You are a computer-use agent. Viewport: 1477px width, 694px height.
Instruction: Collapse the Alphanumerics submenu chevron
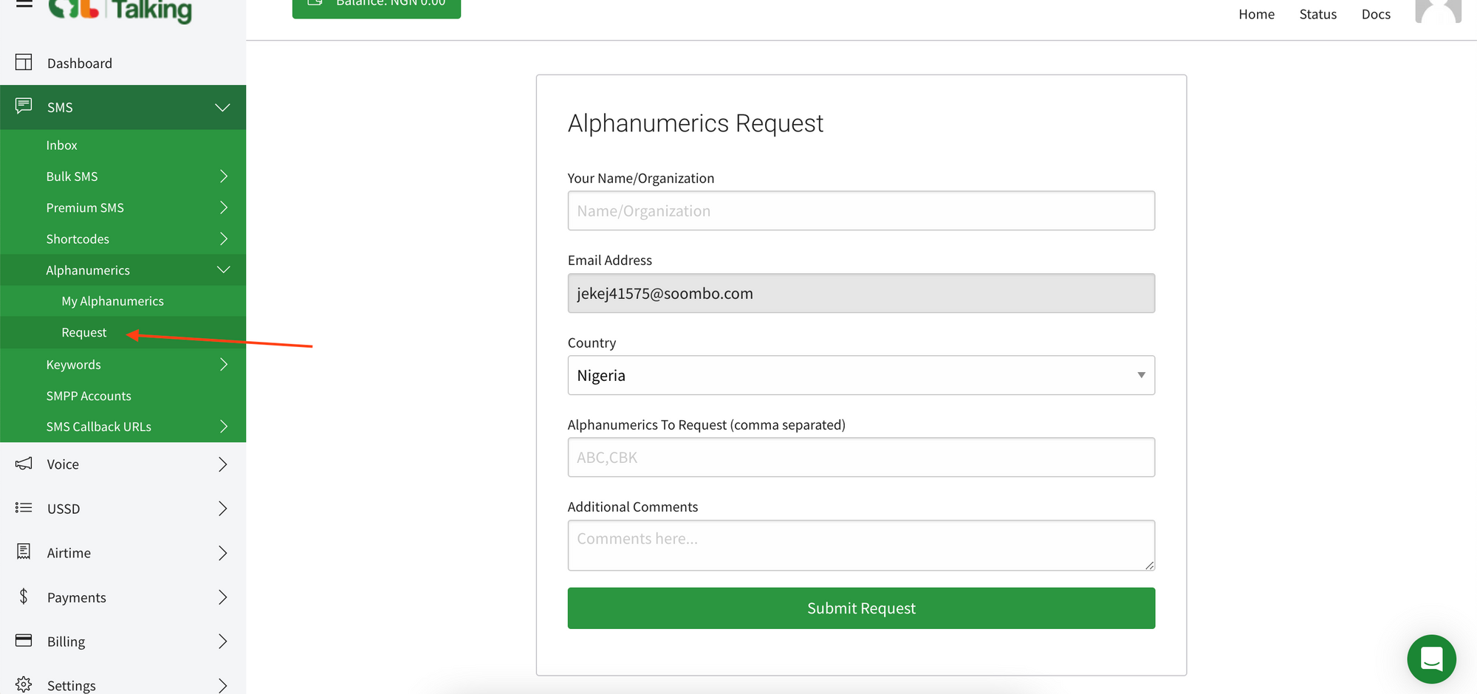[x=223, y=269]
